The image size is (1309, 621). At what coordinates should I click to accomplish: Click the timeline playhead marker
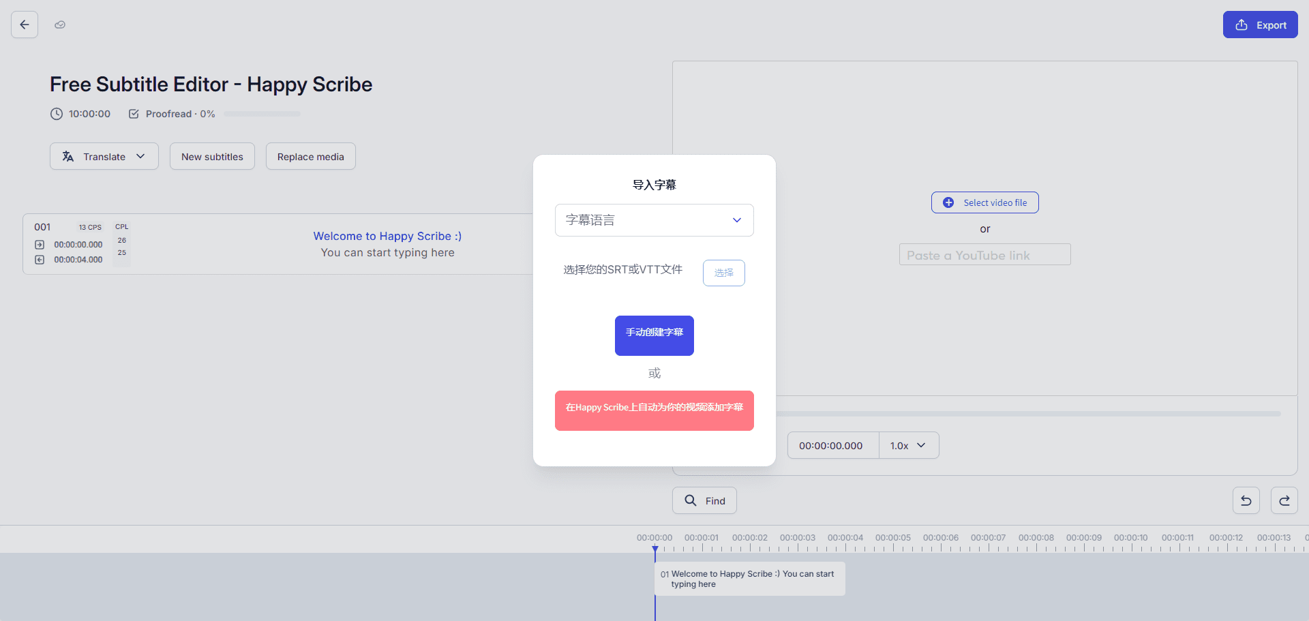(655, 549)
